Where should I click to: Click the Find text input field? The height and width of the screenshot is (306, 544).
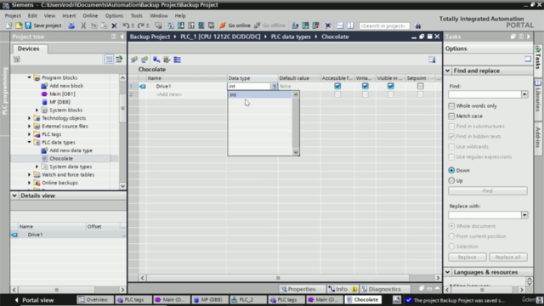[484, 94]
